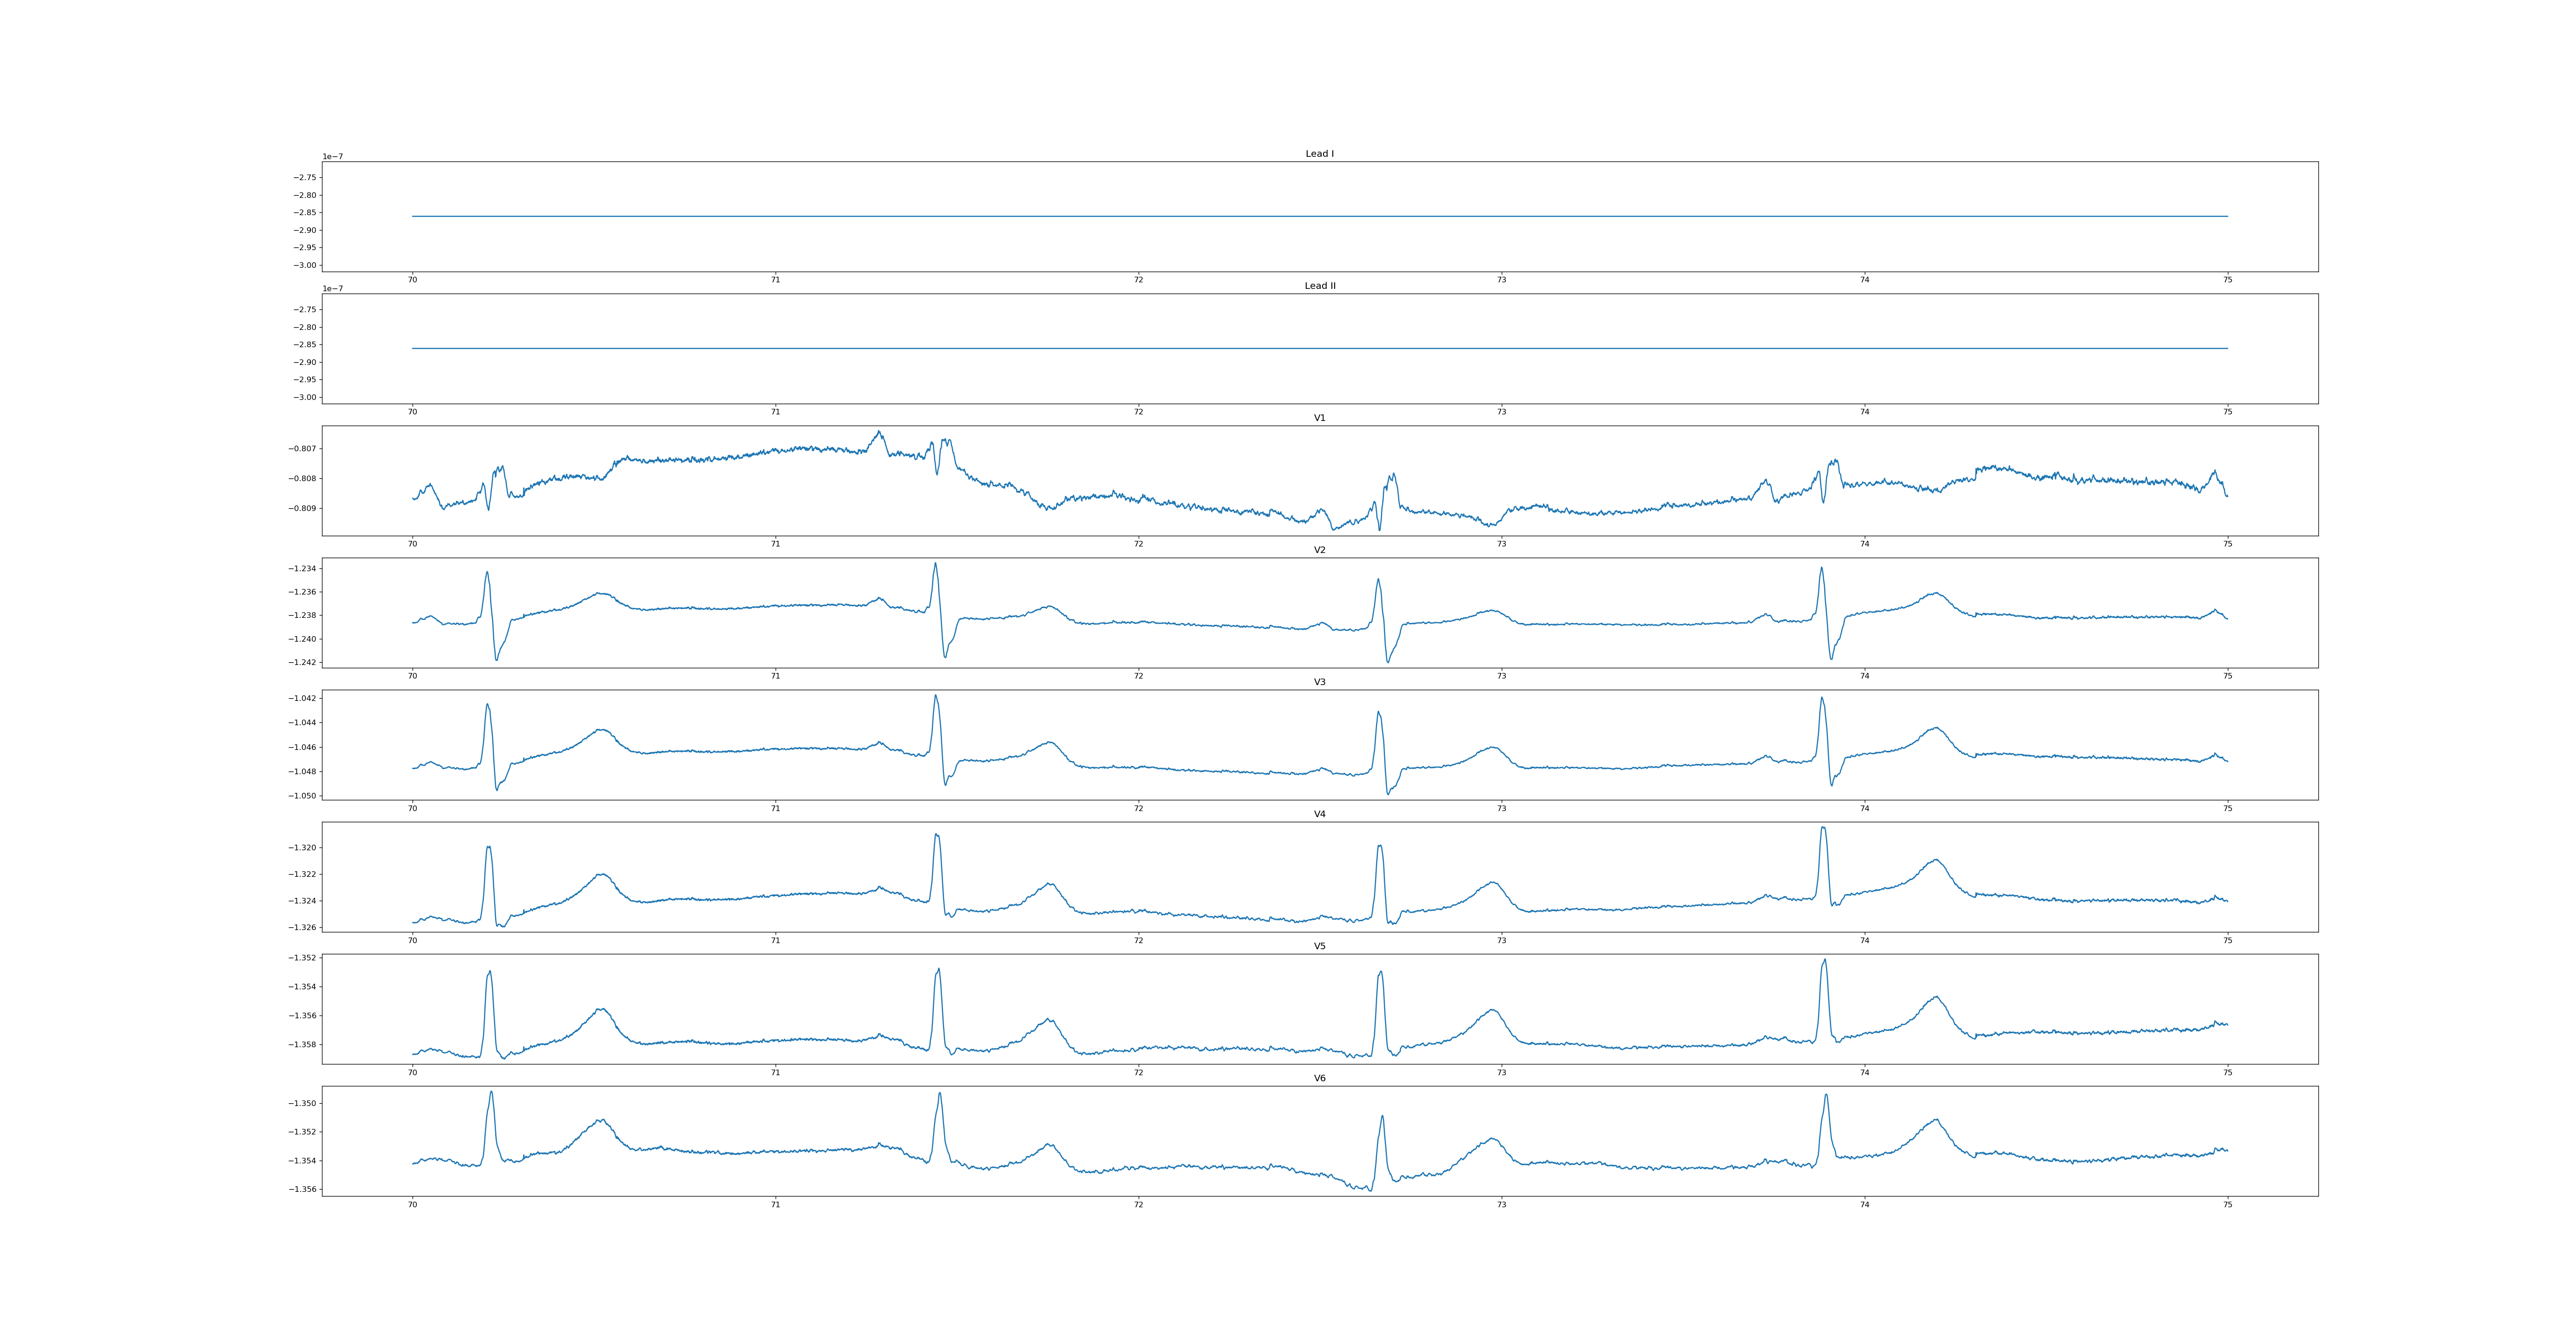2576x1344 pixels.
Task: Click x-axis tick 75 under V4 plot
Action: click(2227, 940)
